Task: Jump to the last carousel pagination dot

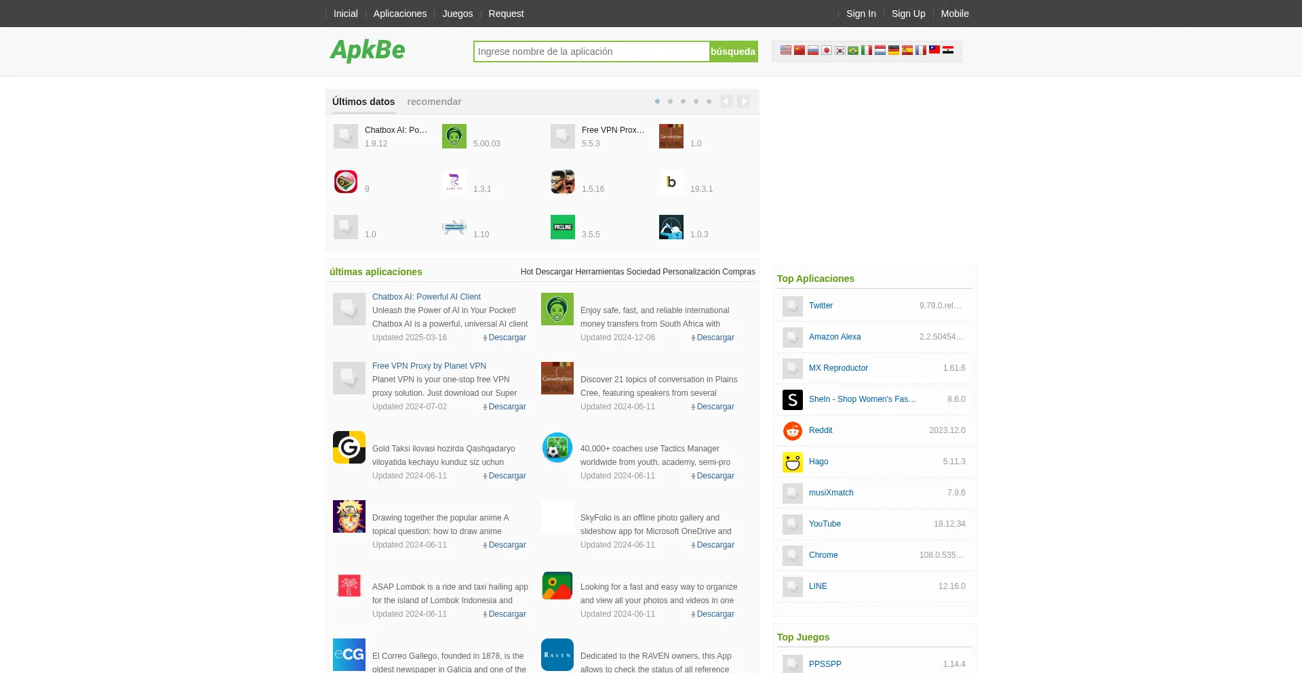Action: pyautogui.click(x=709, y=102)
